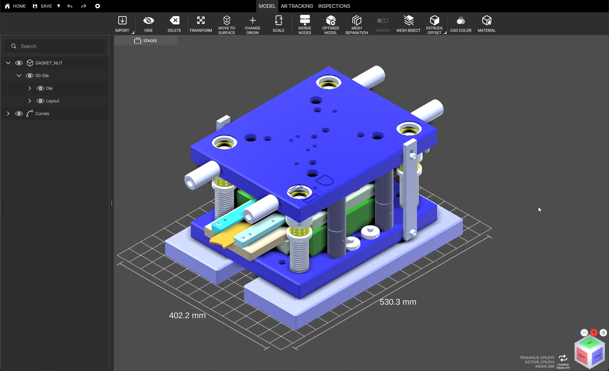
Task: Open the CAD Color picker tool
Action: pyautogui.click(x=461, y=21)
